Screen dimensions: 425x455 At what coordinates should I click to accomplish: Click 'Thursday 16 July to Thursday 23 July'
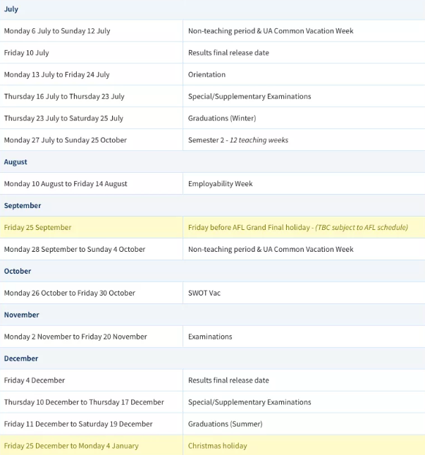pos(64,97)
